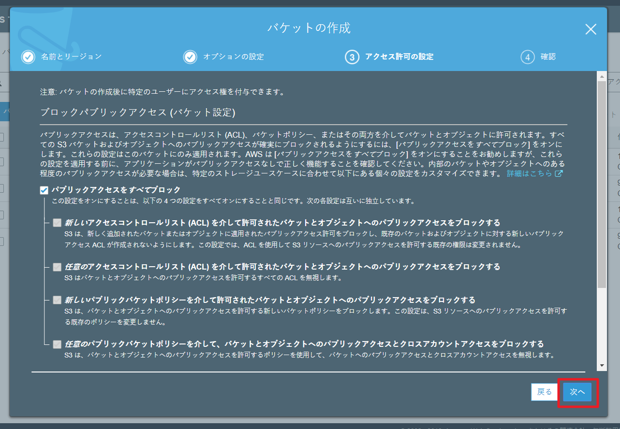Click the checkmark icon for 名前とリージョン step
Viewport: 620px width, 429px height.
point(29,57)
